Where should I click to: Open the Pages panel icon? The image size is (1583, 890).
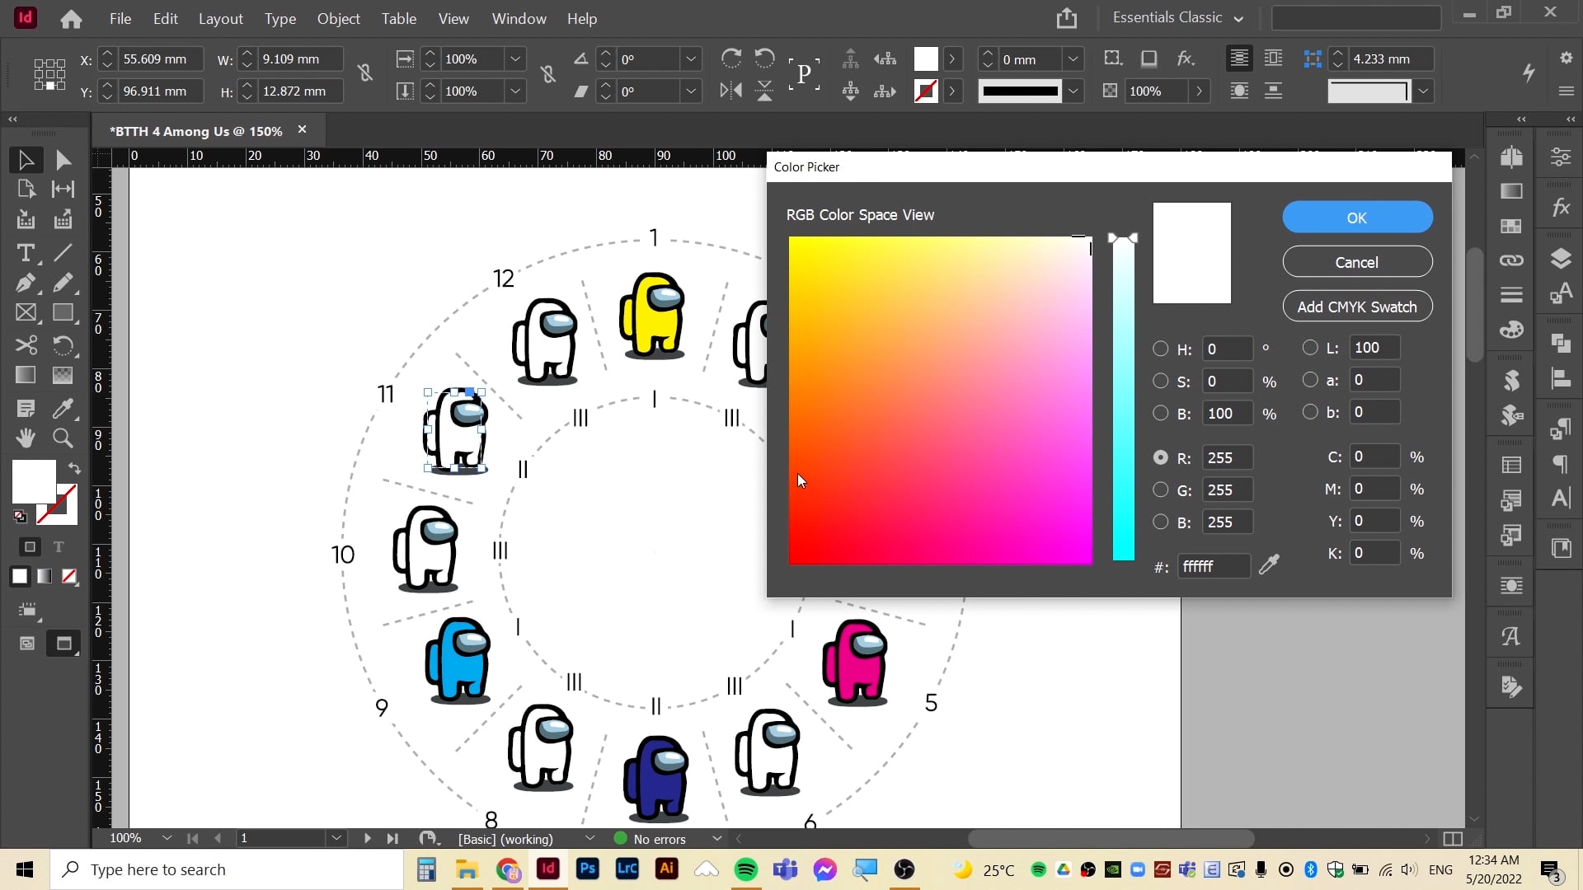pos(1511,157)
